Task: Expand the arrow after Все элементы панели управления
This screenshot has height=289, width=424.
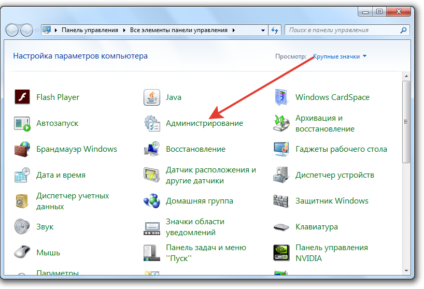Action: tap(234, 30)
